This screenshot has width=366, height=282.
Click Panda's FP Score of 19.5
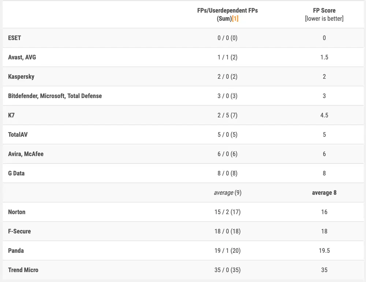pyautogui.click(x=324, y=251)
